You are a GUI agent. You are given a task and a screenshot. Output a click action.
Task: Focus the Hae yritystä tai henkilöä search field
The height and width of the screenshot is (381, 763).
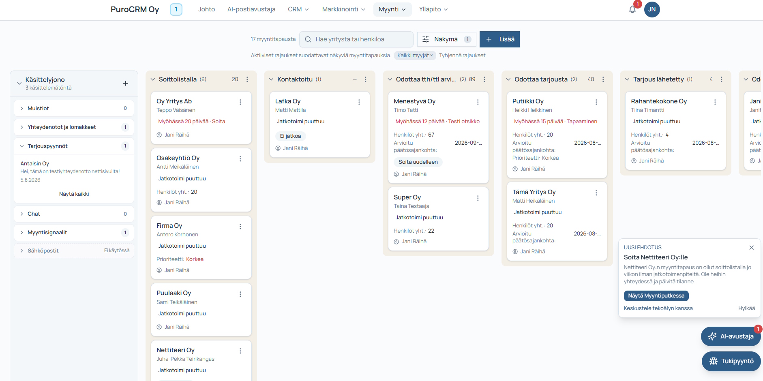(356, 39)
